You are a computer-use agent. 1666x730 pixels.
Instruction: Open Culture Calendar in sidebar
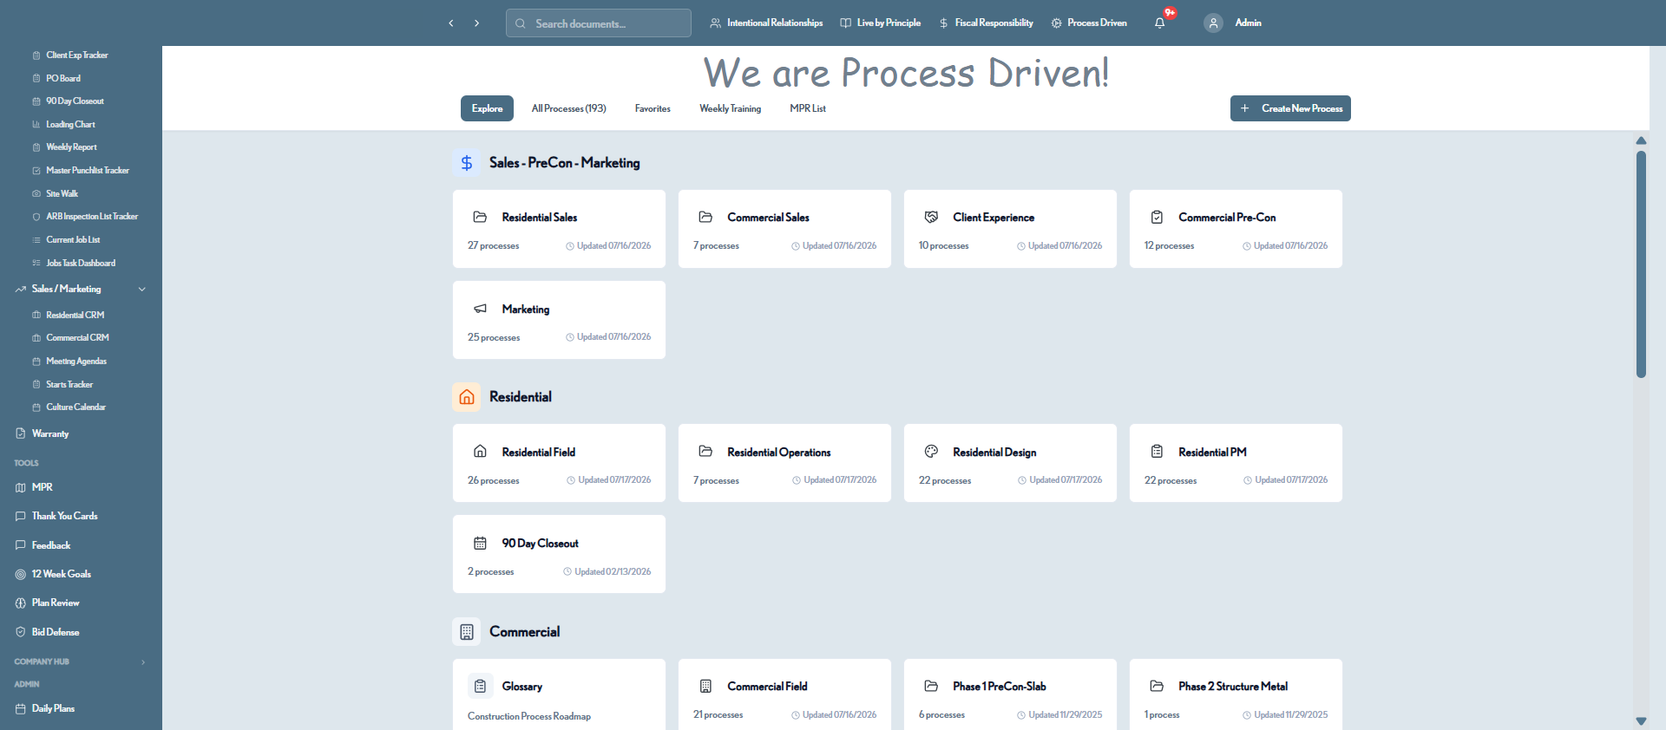pyautogui.click(x=75, y=407)
